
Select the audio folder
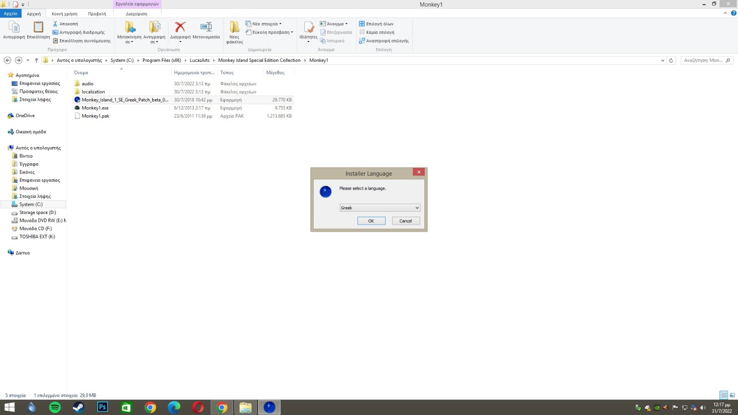(x=88, y=84)
